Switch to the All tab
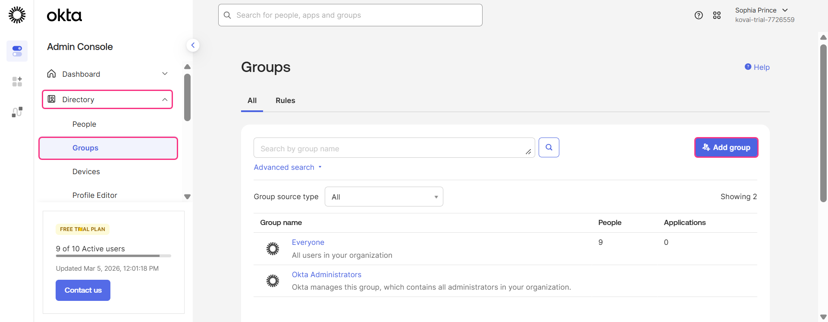Image resolution: width=828 pixels, height=322 pixels. [252, 100]
